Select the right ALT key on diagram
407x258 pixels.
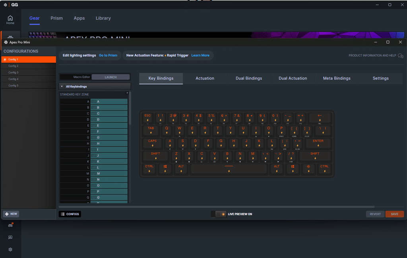277,169
